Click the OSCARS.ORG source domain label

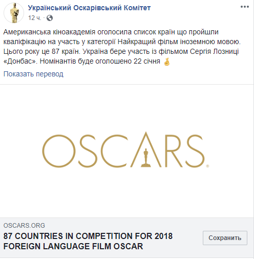click(x=24, y=226)
